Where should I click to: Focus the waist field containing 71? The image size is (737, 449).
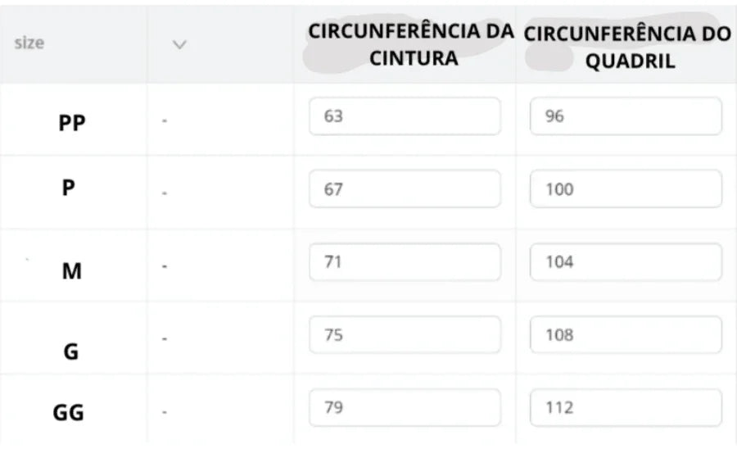coord(405,262)
